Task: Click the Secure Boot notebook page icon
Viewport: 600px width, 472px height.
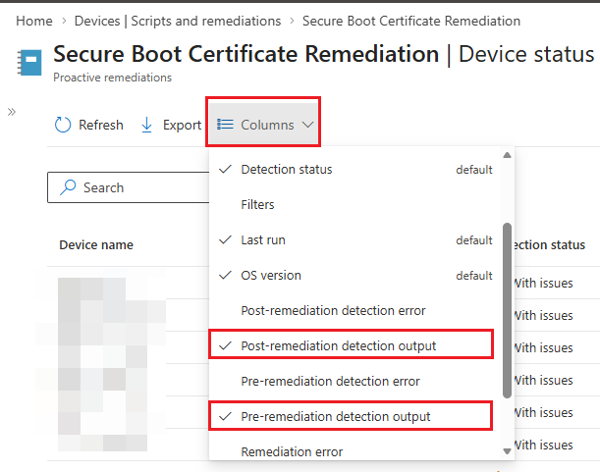Action: click(27, 61)
